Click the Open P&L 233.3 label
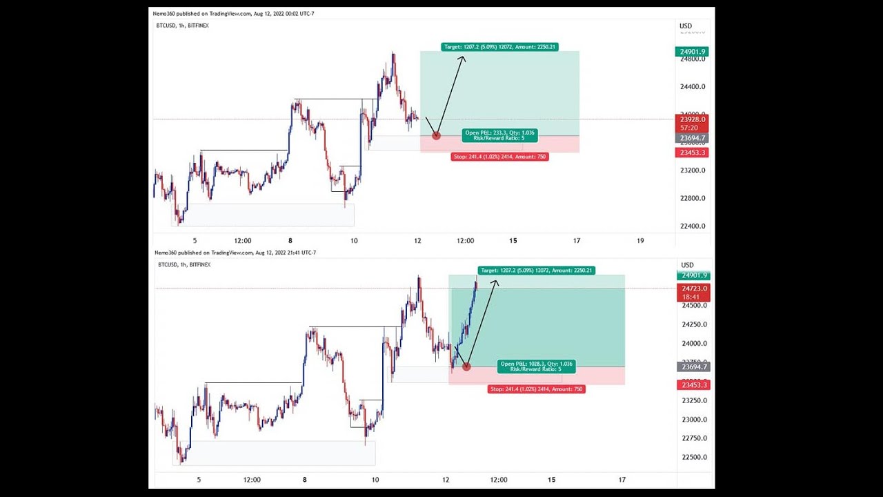 [499, 135]
